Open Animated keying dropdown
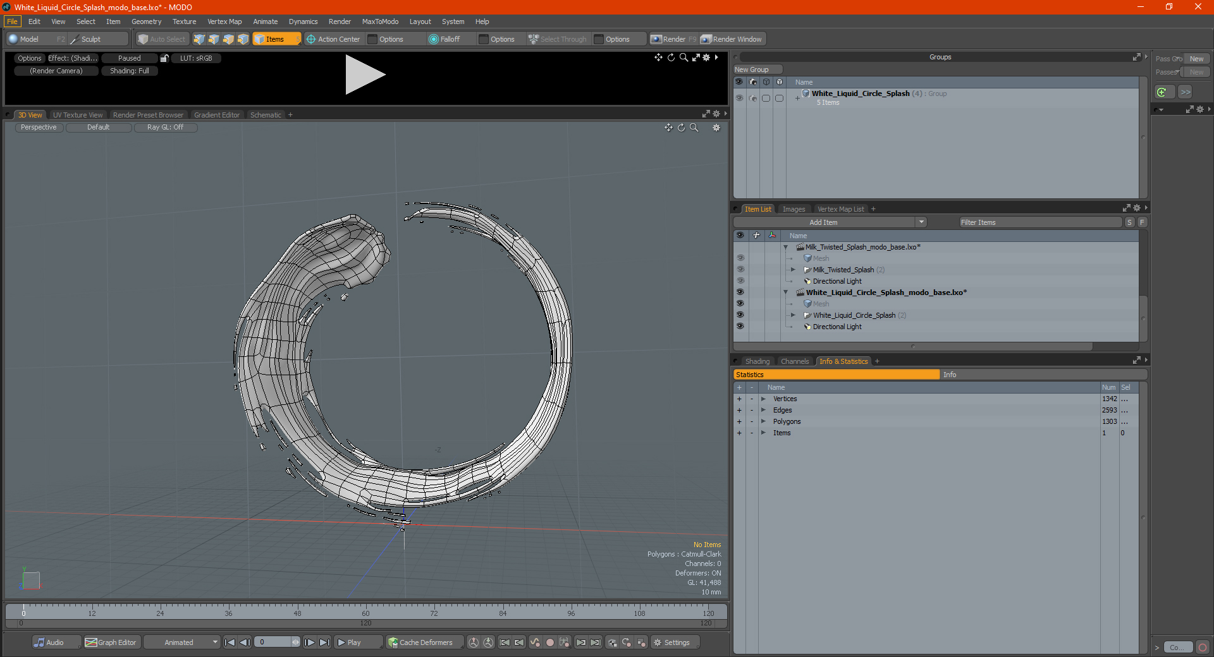Viewport: 1214px width, 657px height. 182,642
